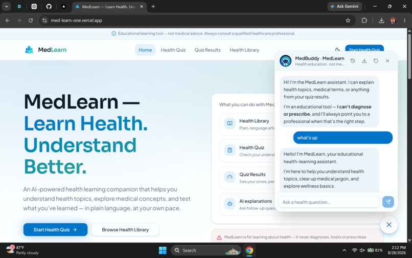Open the browser extensions puzzle icon
The height and width of the screenshot is (258, 412).
[364, 20]
